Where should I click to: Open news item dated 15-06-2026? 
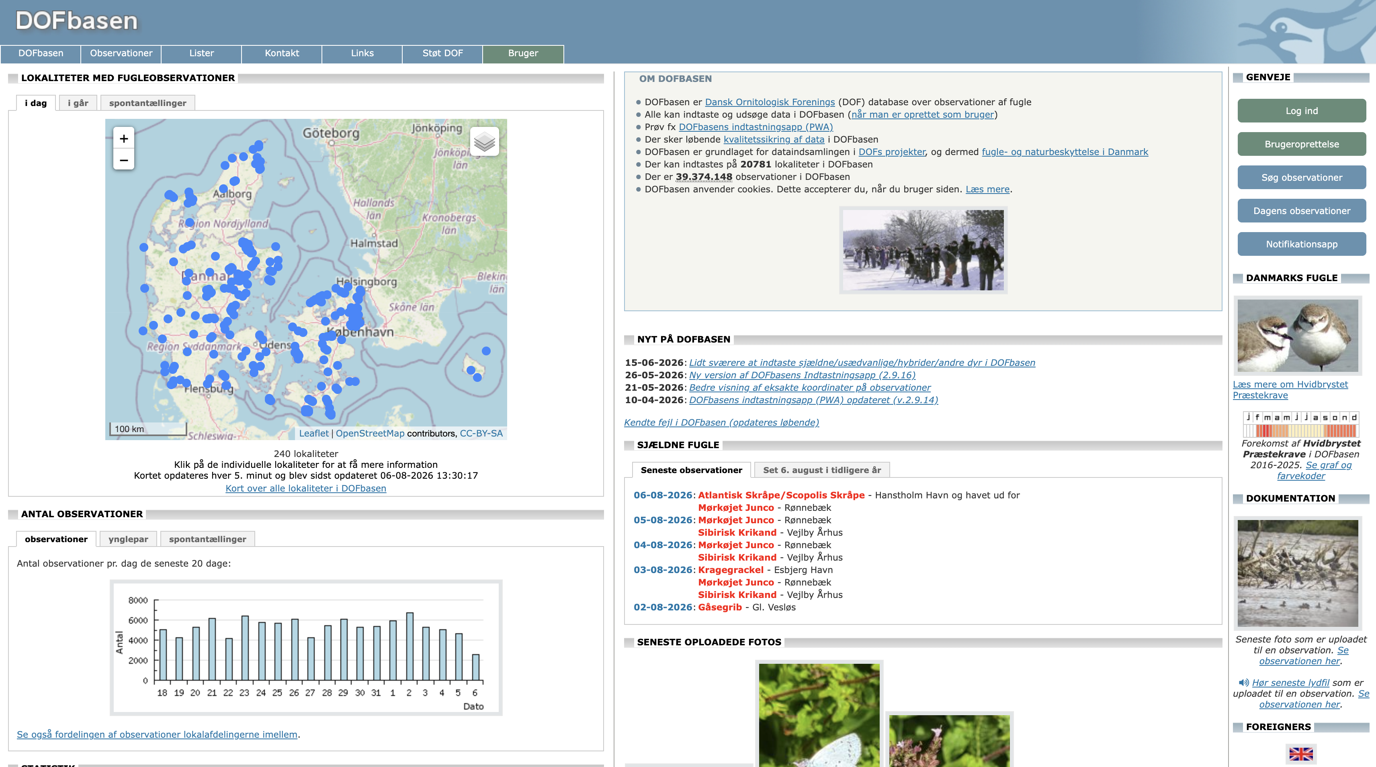862,363
